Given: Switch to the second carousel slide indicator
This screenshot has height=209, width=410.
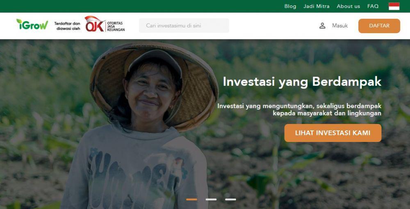Looking at the screenshot, I should point(211,199).
